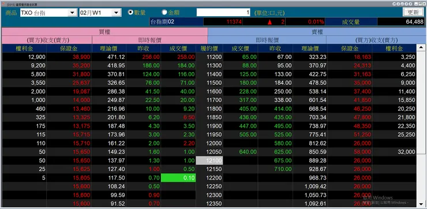
Task: Expand the 02月W1 contract month dropdown
Action: pyautogui.click(x=117, y=13)
